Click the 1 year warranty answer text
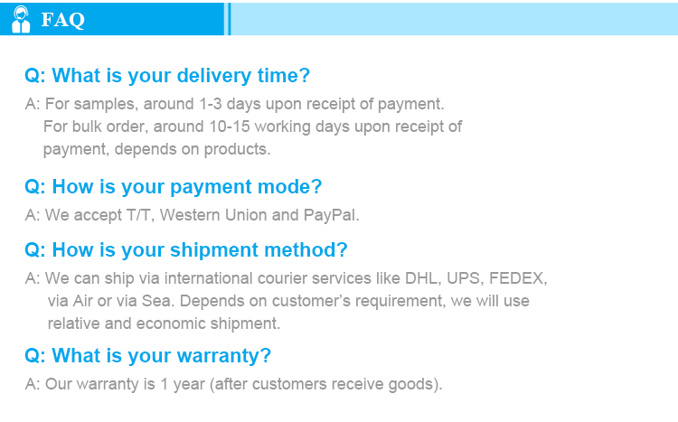The height and width of the screenshot is (422, 678). click(233, 384)
